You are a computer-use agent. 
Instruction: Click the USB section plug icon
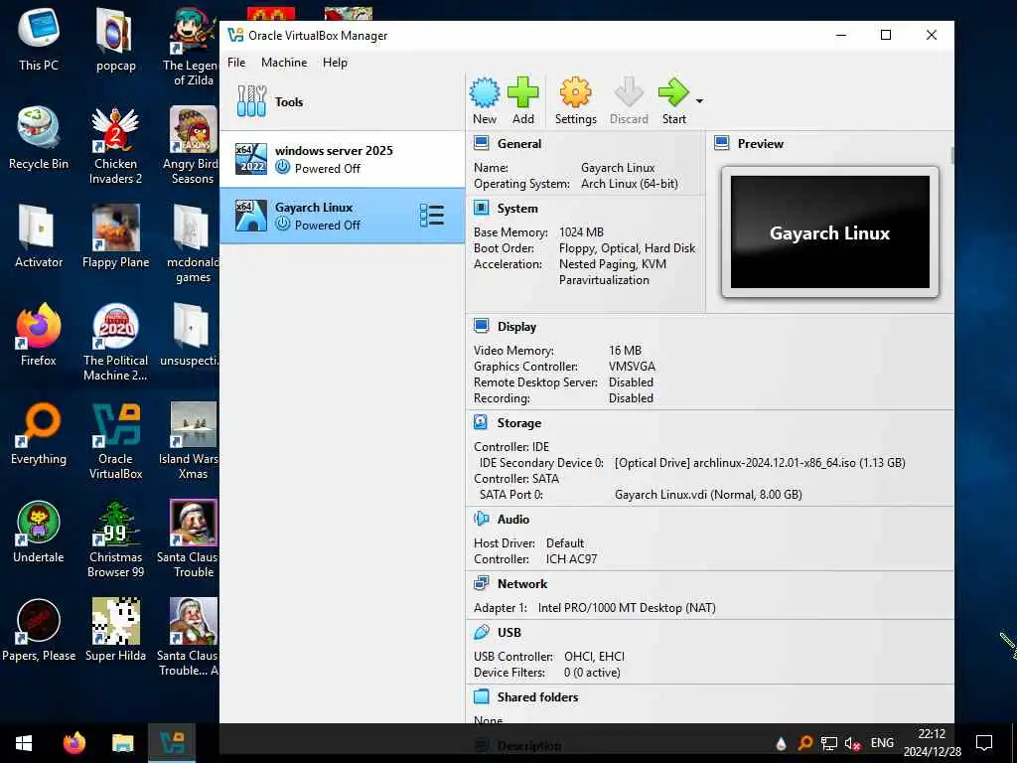tap(482, 631)
